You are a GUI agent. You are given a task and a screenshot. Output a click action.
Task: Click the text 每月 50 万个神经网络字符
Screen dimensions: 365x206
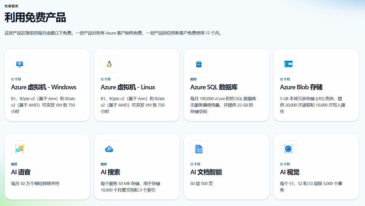(x=35, y=184)
